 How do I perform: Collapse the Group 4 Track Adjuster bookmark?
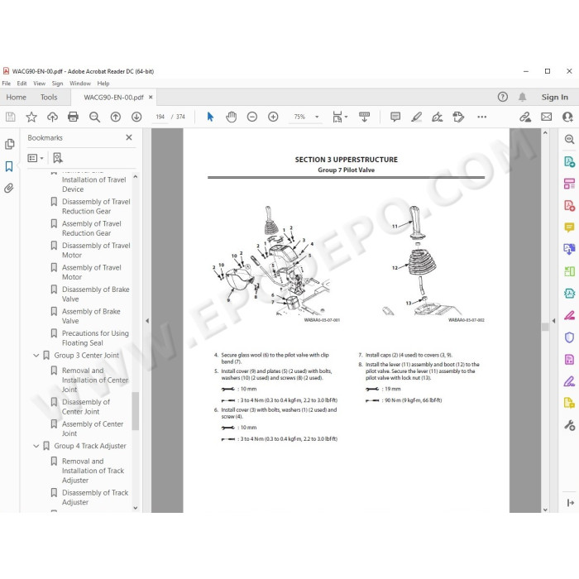[36, 446]
